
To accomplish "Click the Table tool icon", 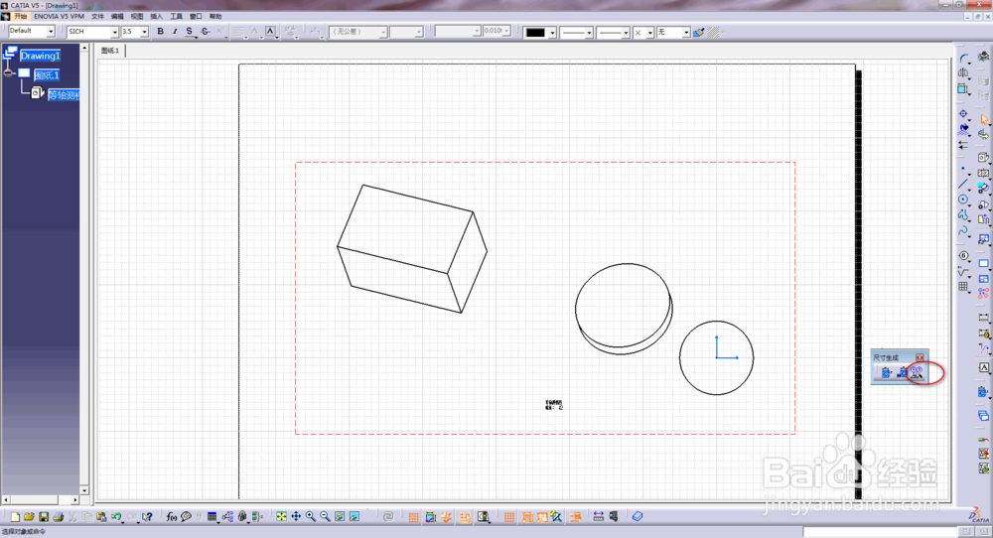I will point(963,287).
